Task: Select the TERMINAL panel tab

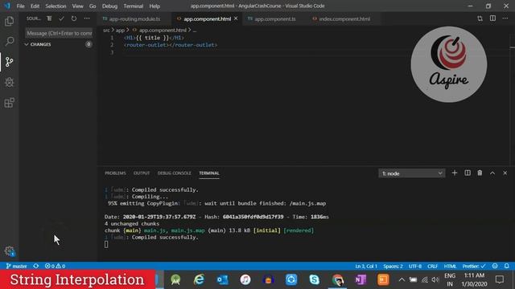Action: click(209, 173)
